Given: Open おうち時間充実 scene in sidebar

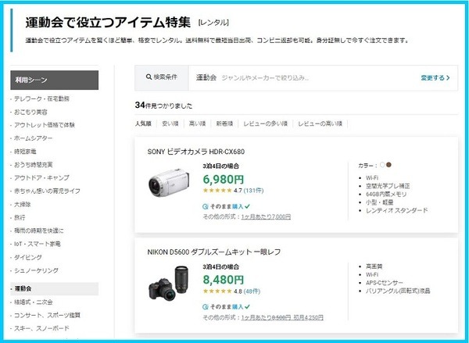Looking at the screenshot, I should pos(33,165).
